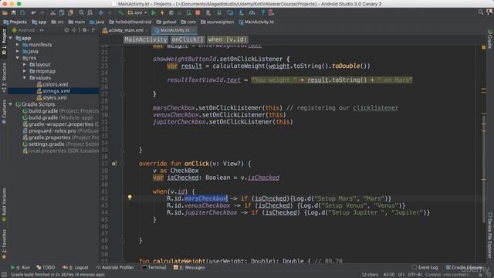Image resolution: width=494 pixels, height=278 pixels.
Task: Click the lightbulb intention icon in gutter
Action: coord(130,198)
